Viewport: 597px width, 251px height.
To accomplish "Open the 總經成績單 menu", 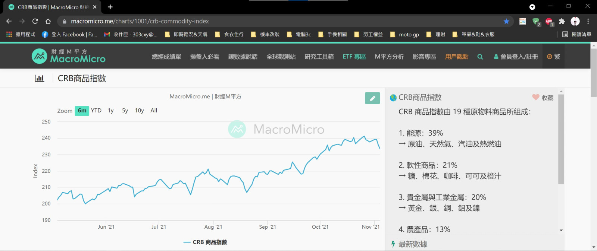I will pos(166,57).
